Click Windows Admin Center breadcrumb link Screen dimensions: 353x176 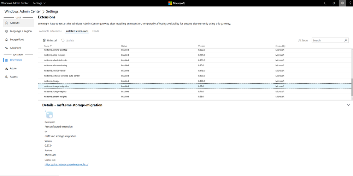(x=23, y=11)
